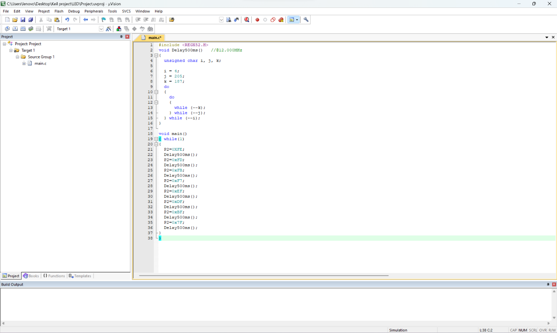Open the Configuration wrench icon

pos(306,20)
